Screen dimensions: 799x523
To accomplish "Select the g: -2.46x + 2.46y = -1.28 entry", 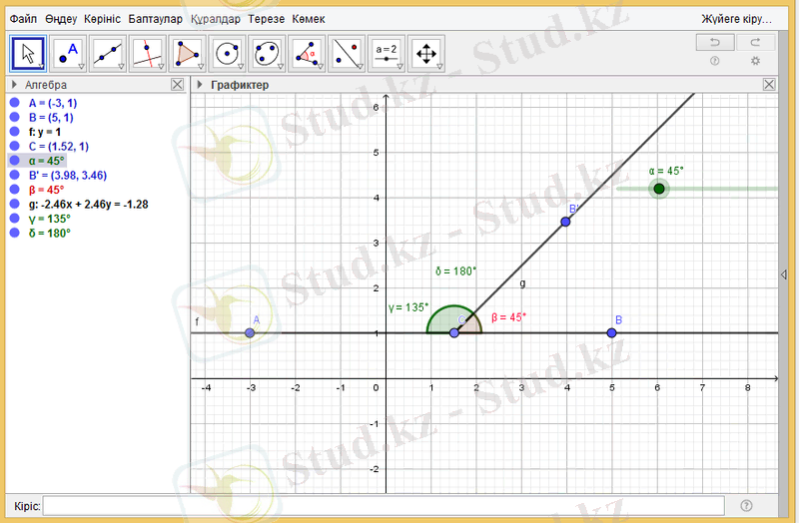I will pos(89,205).
